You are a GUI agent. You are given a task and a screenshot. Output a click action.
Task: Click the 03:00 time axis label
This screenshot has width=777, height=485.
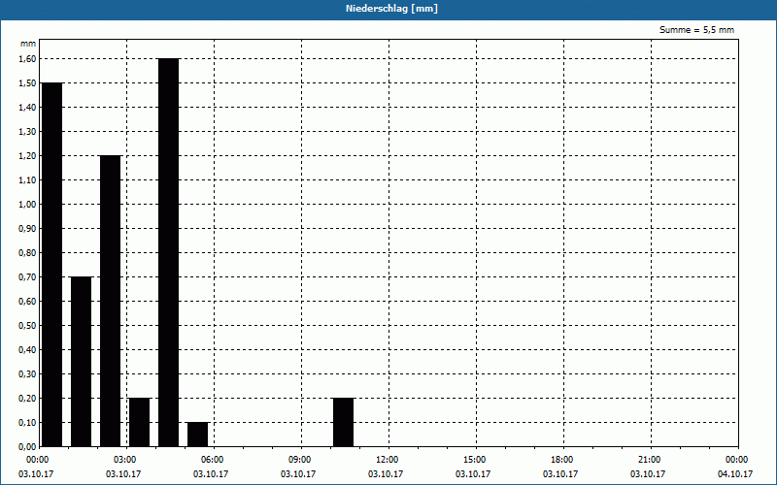click(x=125, y=460)
